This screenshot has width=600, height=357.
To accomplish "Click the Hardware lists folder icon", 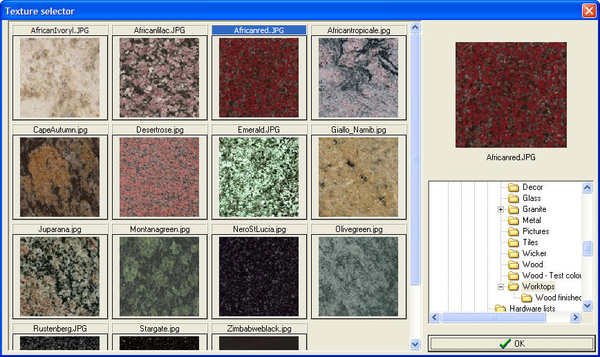I will click(x=500, y=309).
